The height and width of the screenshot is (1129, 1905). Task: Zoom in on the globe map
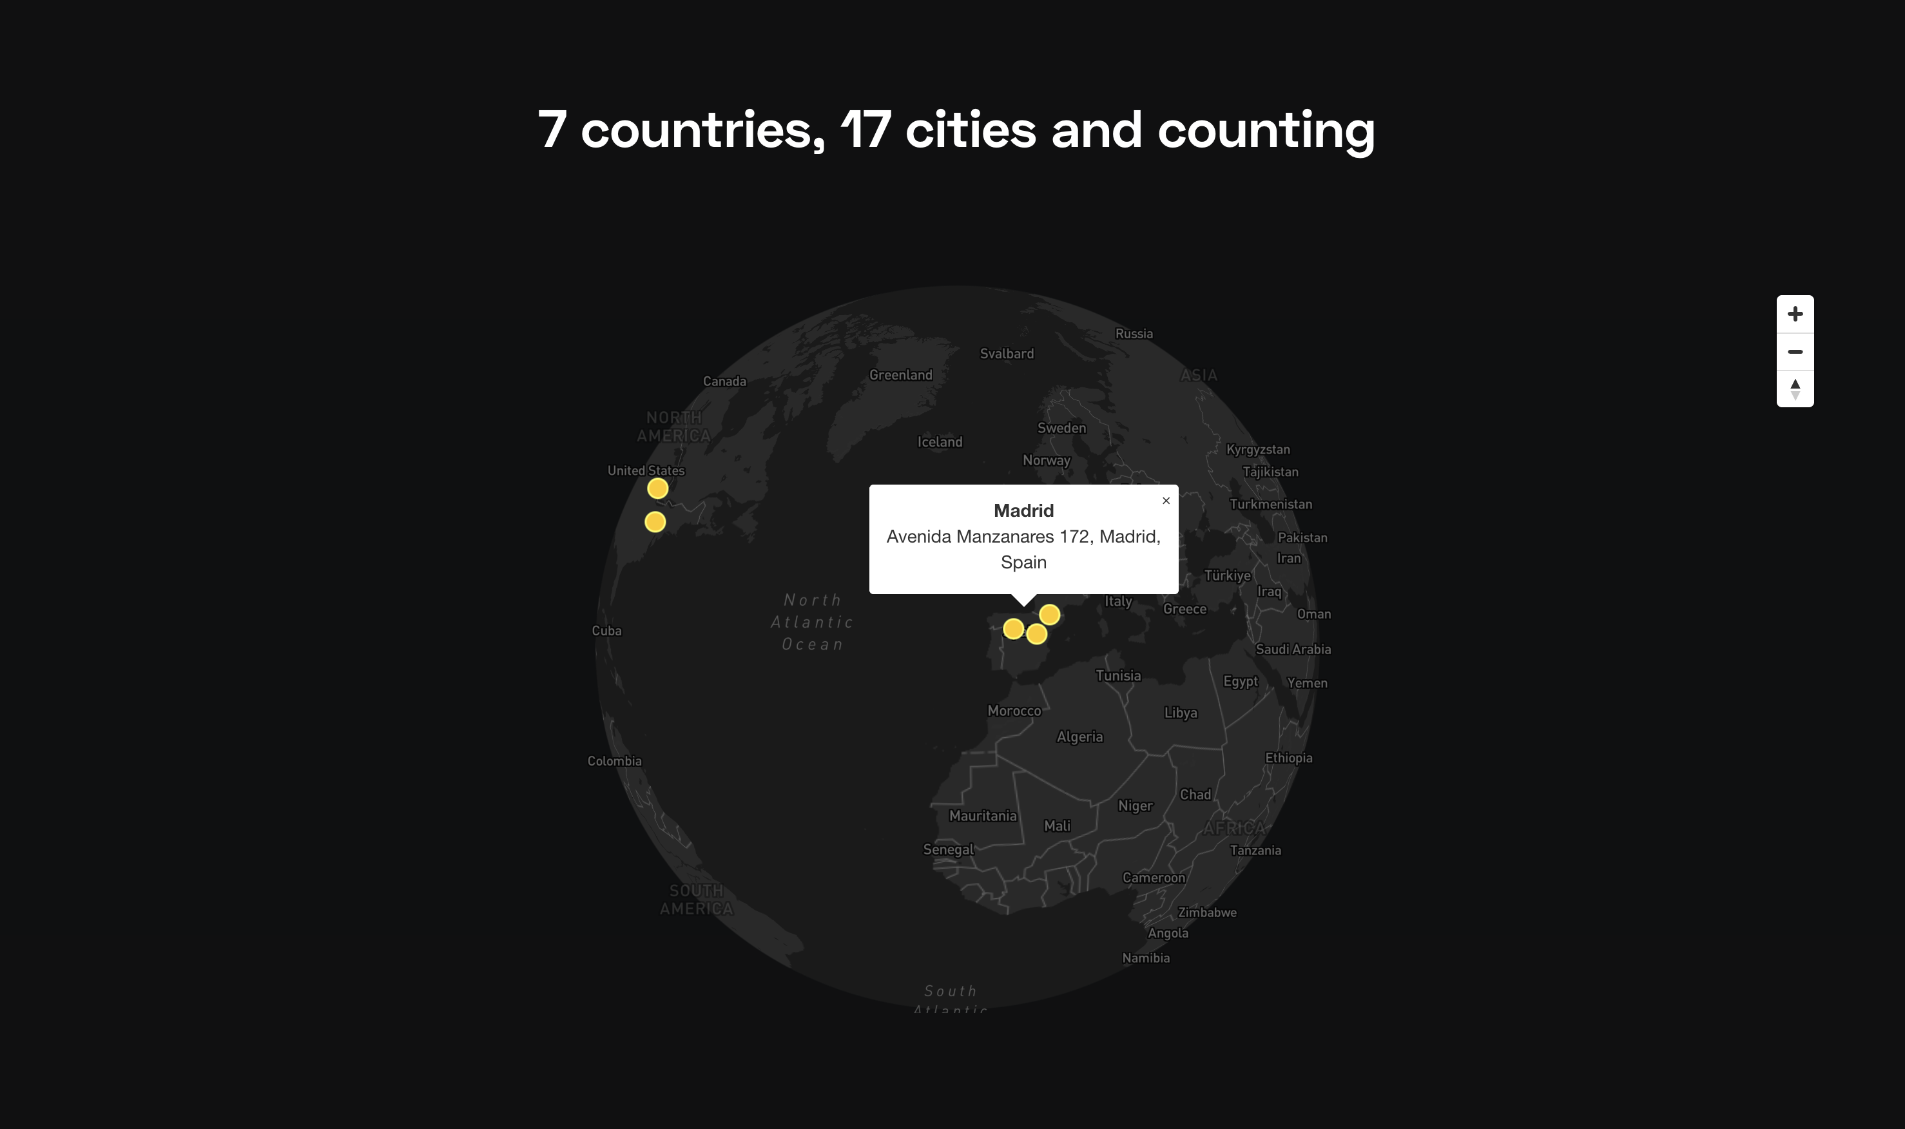point(1795,314)
